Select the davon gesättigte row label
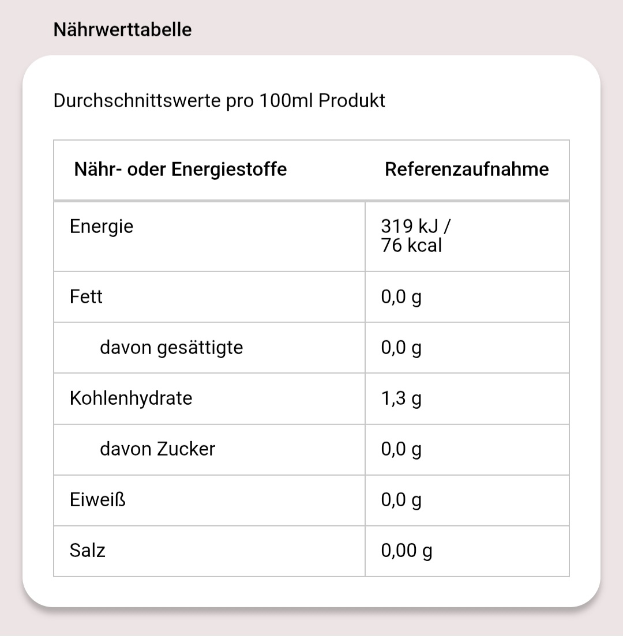 (171, 348)
